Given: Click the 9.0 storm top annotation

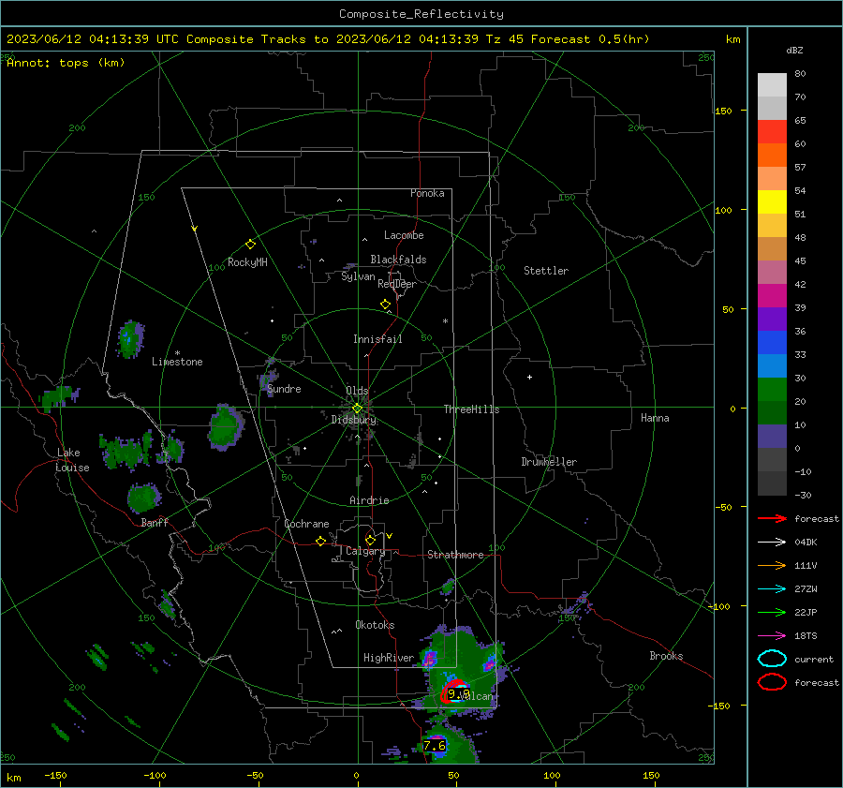Looking at the screenshot, I should click(458, 694).
